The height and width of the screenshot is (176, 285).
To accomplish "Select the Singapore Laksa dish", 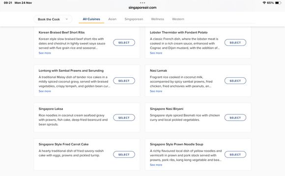I will pyautogui.click(x=124, y=117).
